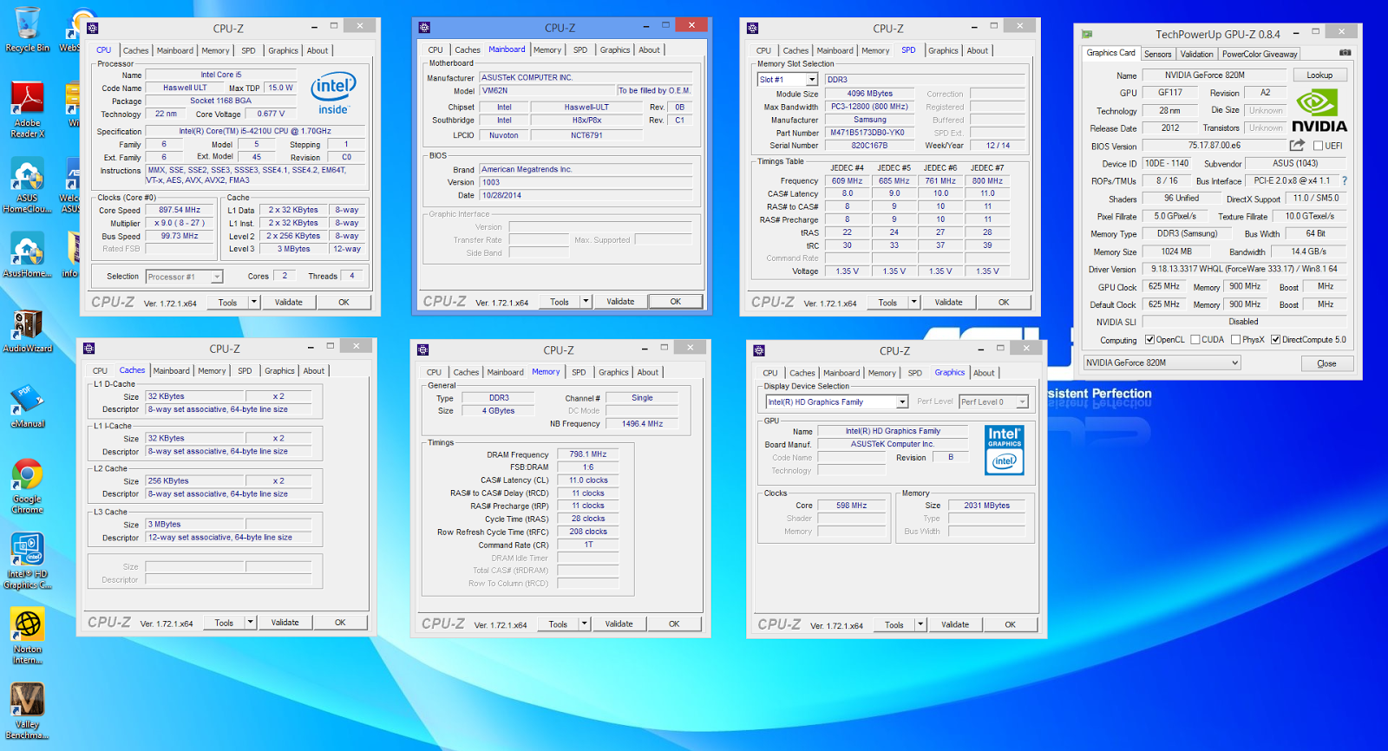
Task: Click the title bar icon of the CPU-Z Mainboard tab window
Action: pyautogui.click(x=424, y=28)
